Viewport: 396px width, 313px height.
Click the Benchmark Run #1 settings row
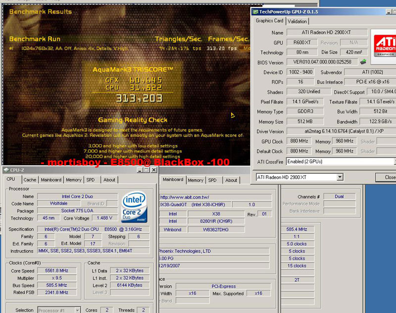(129, 48)
